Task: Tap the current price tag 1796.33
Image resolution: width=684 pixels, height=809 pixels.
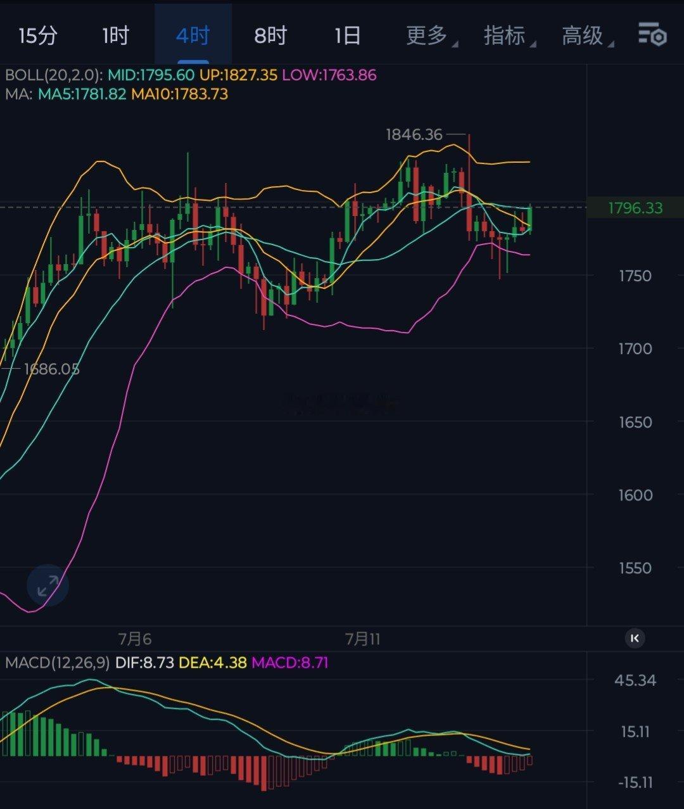Action: click(x=635, y=208)
